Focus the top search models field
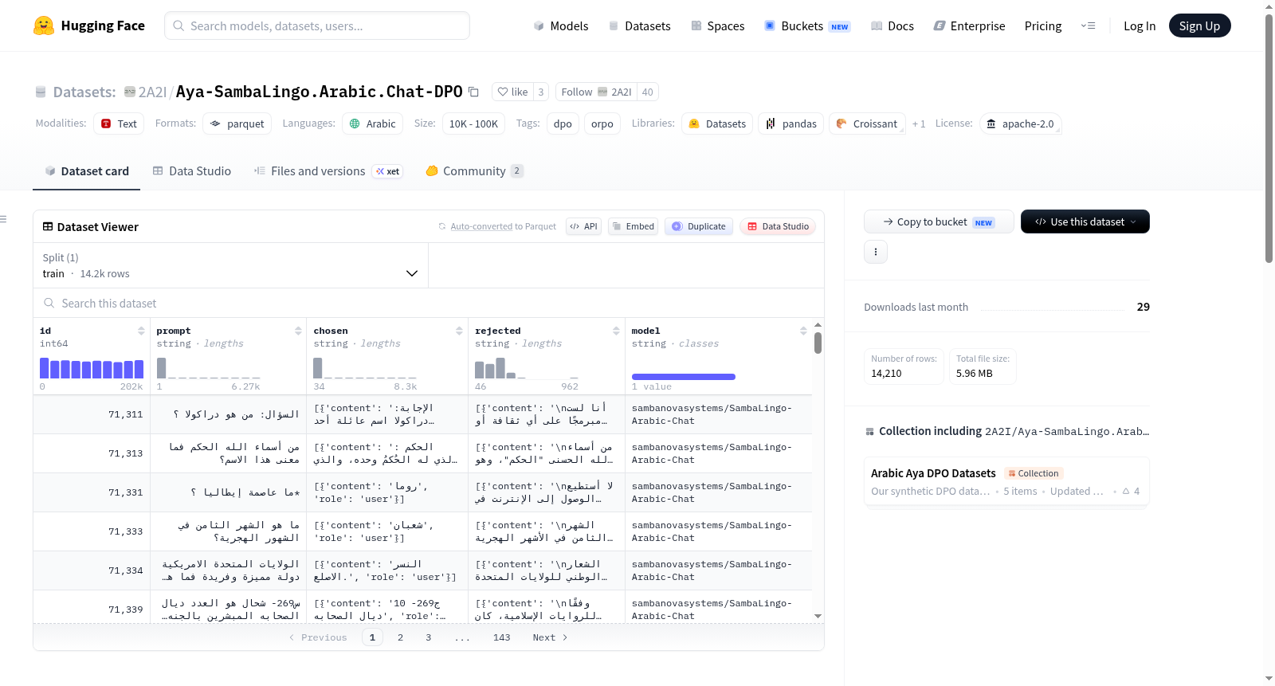Viewport: 1275px width, 686px height. coord(317,25)
